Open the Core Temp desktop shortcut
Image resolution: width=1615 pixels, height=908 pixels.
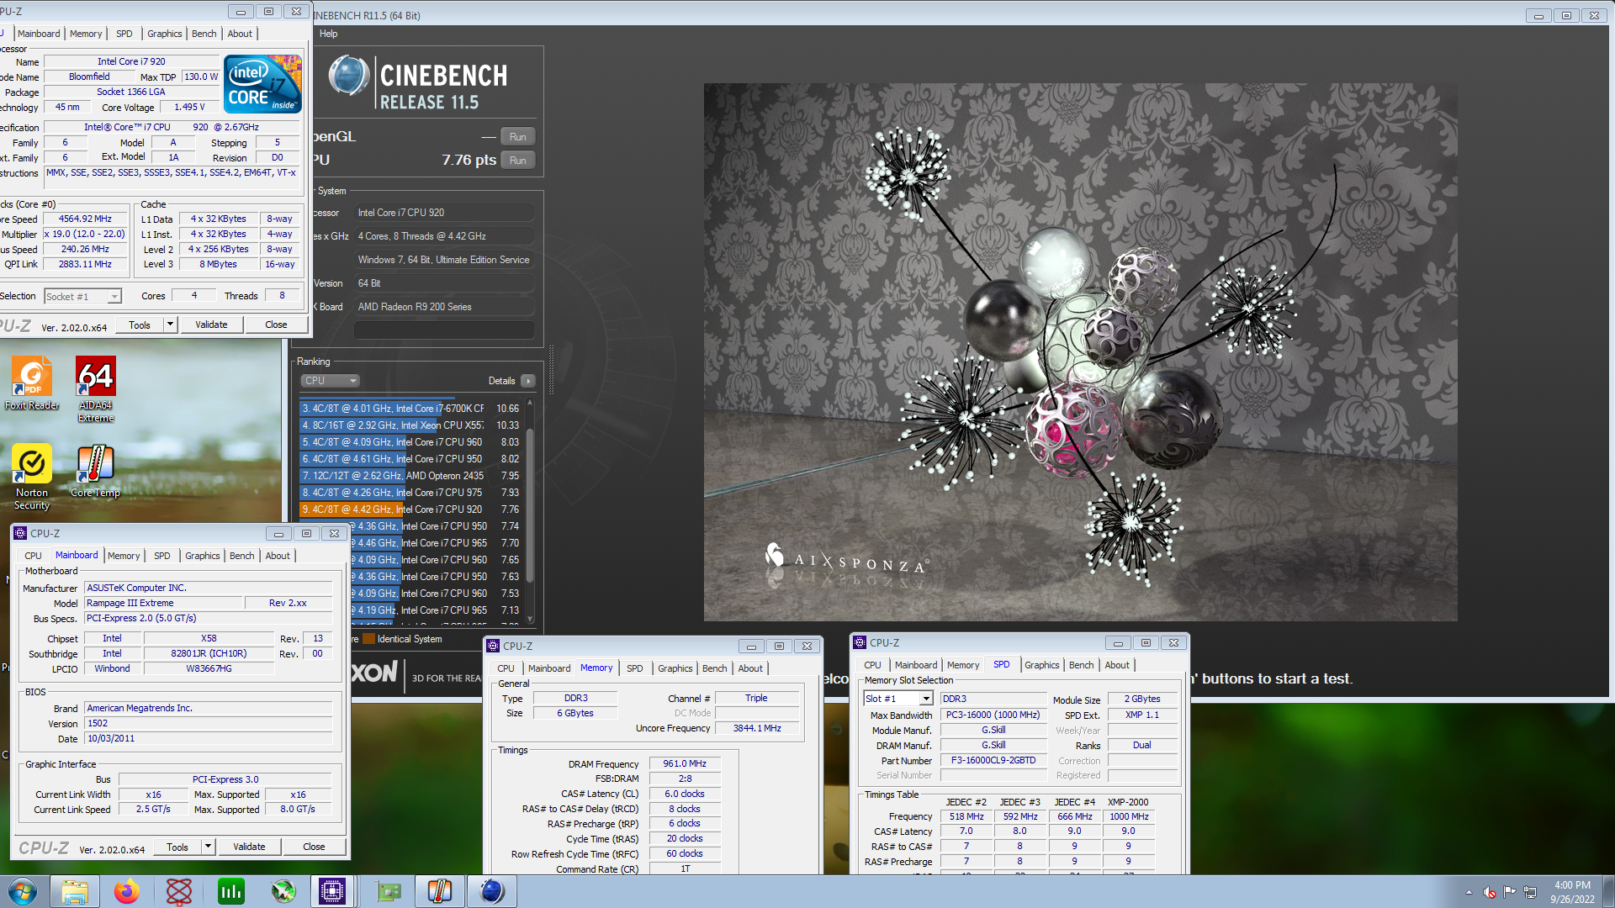95,471
